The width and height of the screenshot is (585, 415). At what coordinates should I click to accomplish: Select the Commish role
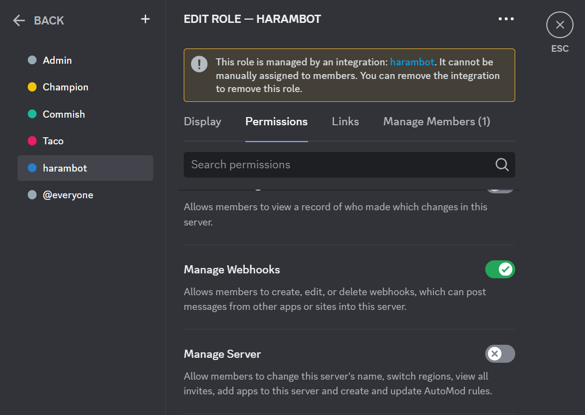[x=85, y=114]
